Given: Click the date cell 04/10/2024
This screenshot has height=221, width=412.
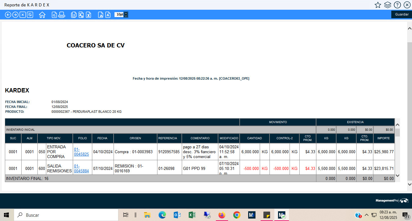Looking at the screenshot, I should click(103, 152).
